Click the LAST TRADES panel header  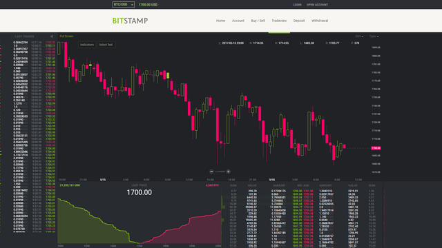25,37
